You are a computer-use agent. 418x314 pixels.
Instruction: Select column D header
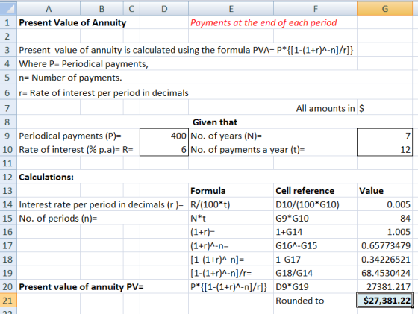(164, 9)
